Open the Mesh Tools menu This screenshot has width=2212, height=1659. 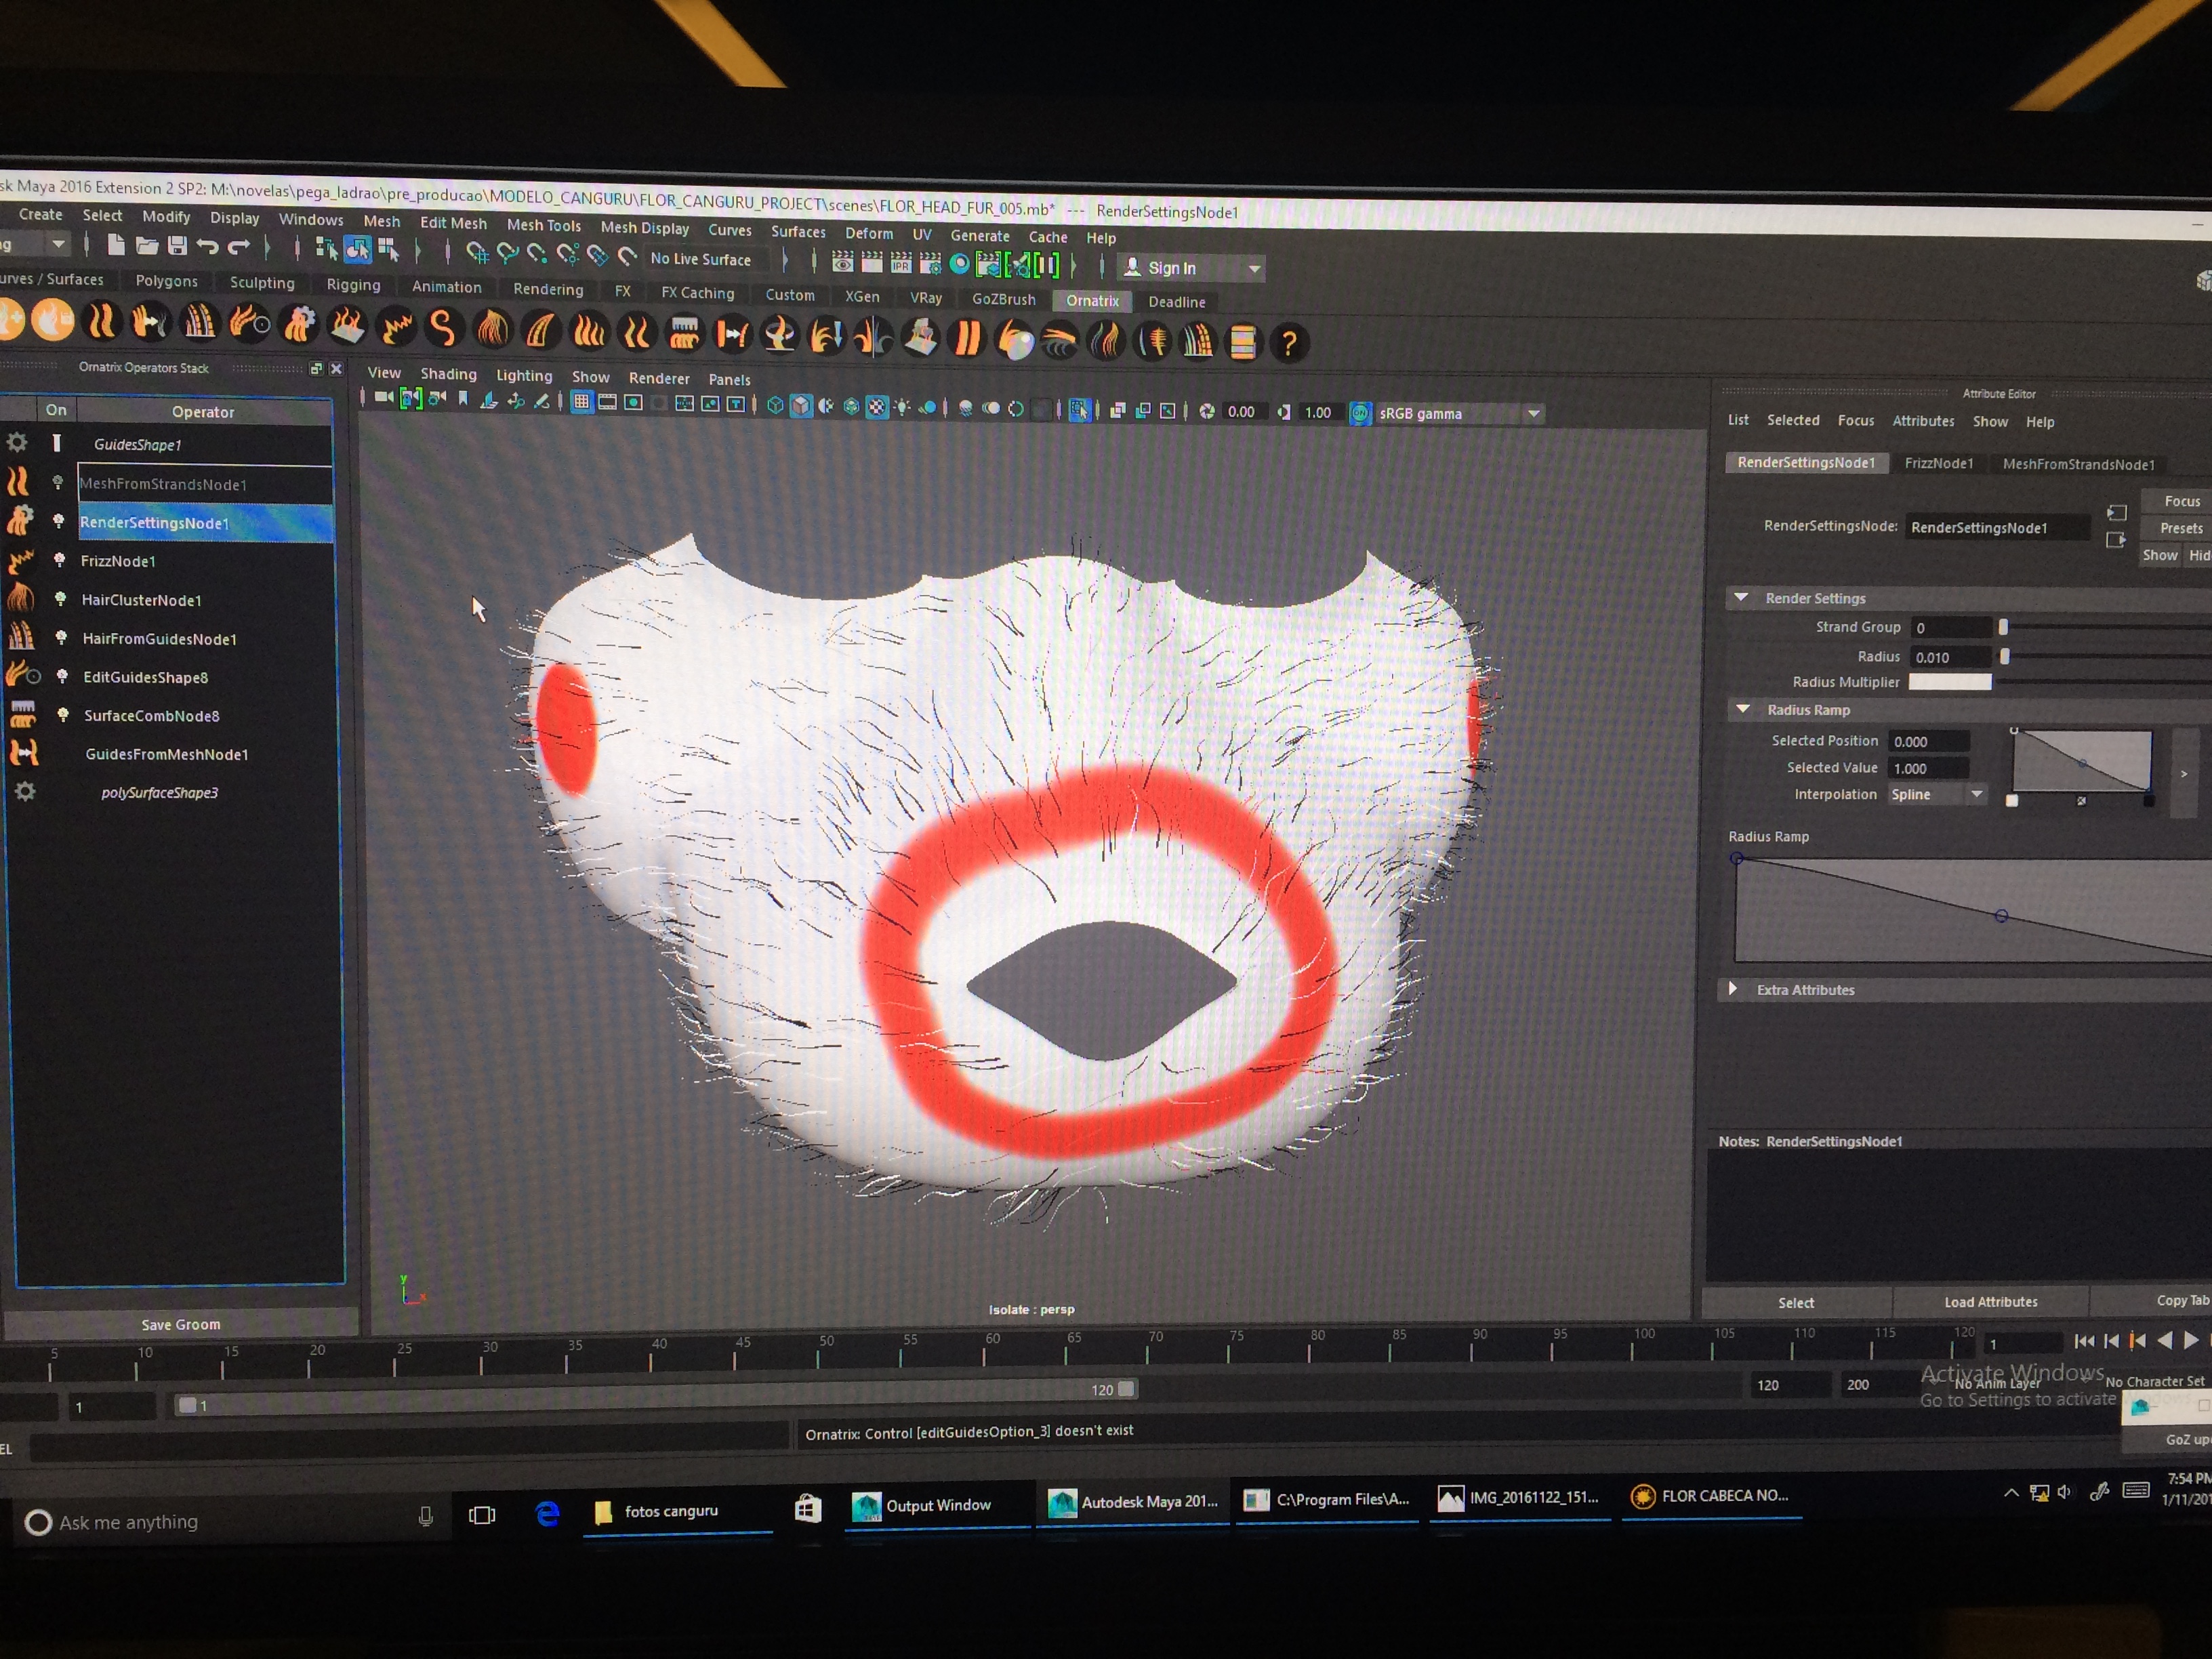(543, 226)
